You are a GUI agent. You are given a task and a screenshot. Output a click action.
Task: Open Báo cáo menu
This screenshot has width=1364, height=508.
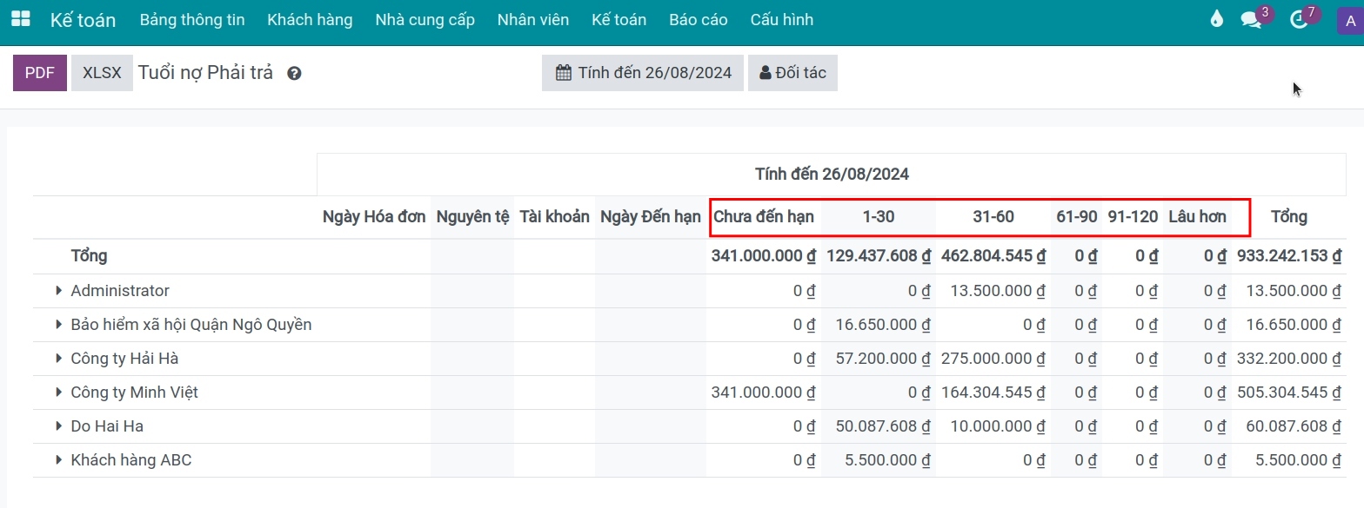(699, 19)
